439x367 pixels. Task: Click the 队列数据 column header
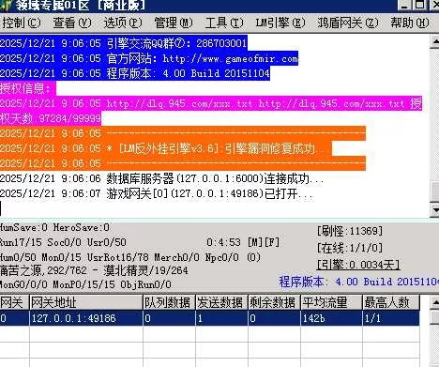pyautogui.click(x=169, y=302)
